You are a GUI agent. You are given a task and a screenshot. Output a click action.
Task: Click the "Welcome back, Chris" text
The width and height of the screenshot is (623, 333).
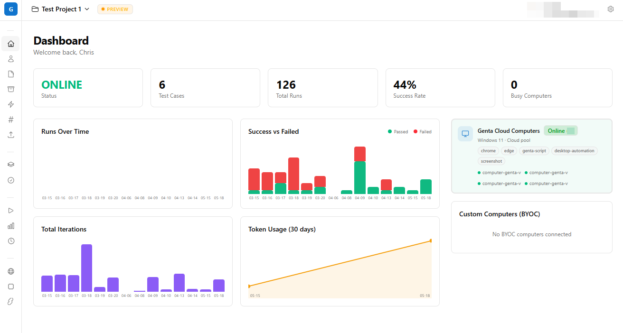tap(64, 52)
